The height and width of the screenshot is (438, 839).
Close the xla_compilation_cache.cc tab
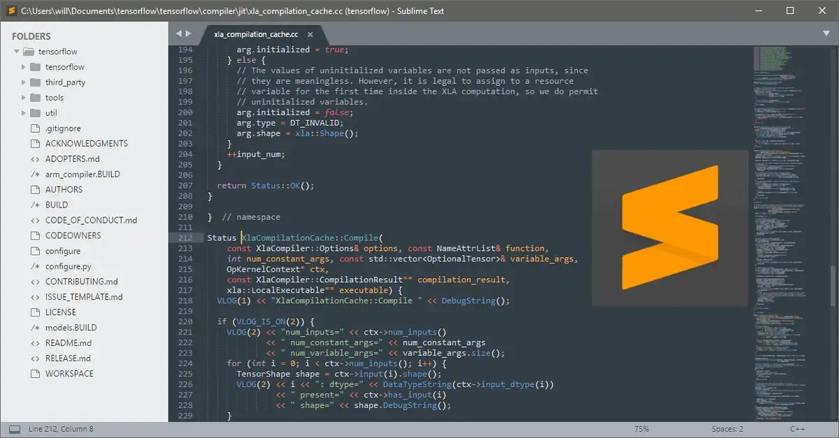coord(310,34)
